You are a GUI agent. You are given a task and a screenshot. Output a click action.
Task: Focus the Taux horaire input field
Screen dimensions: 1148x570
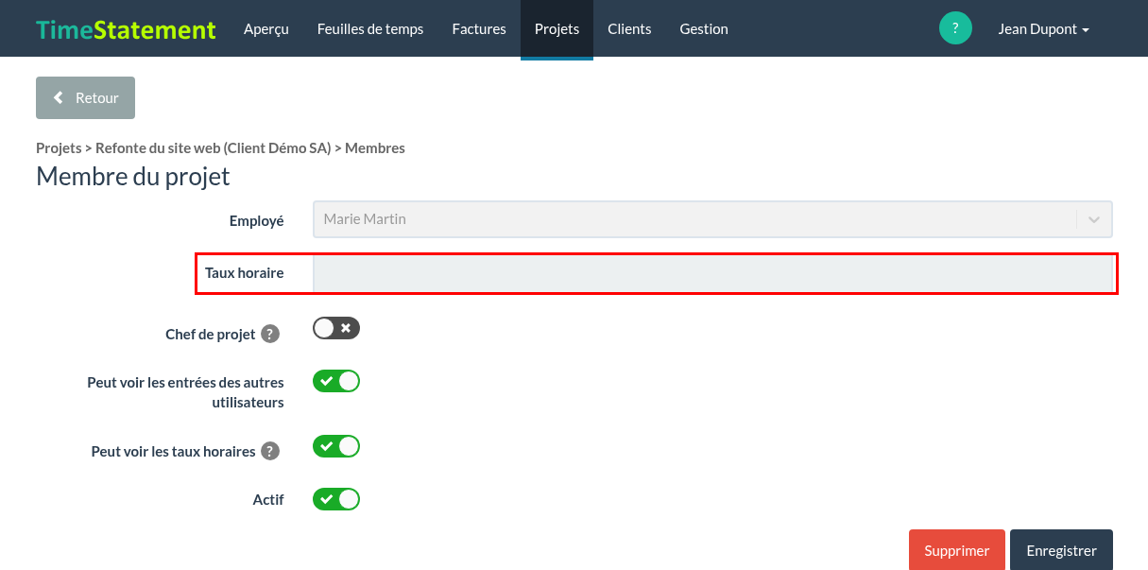[x=712, y=274]
